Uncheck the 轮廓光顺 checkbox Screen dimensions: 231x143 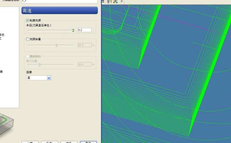click(28, 20)
